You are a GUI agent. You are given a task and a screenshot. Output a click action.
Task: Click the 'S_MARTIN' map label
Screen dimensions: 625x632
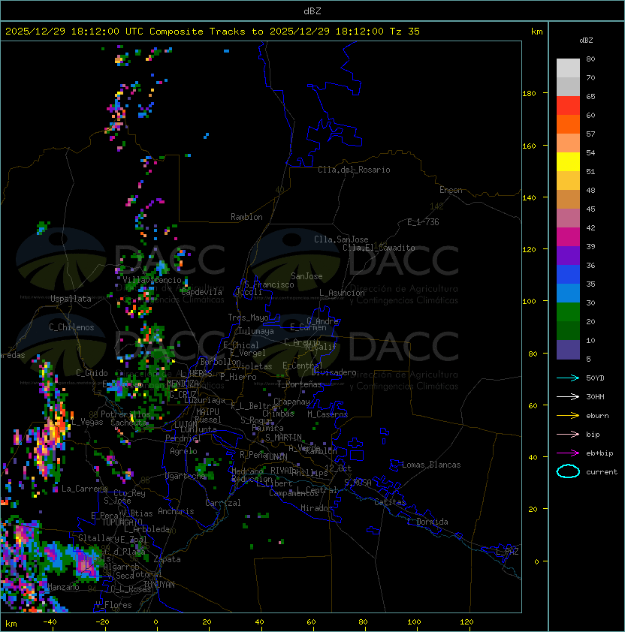click(283, 438)
